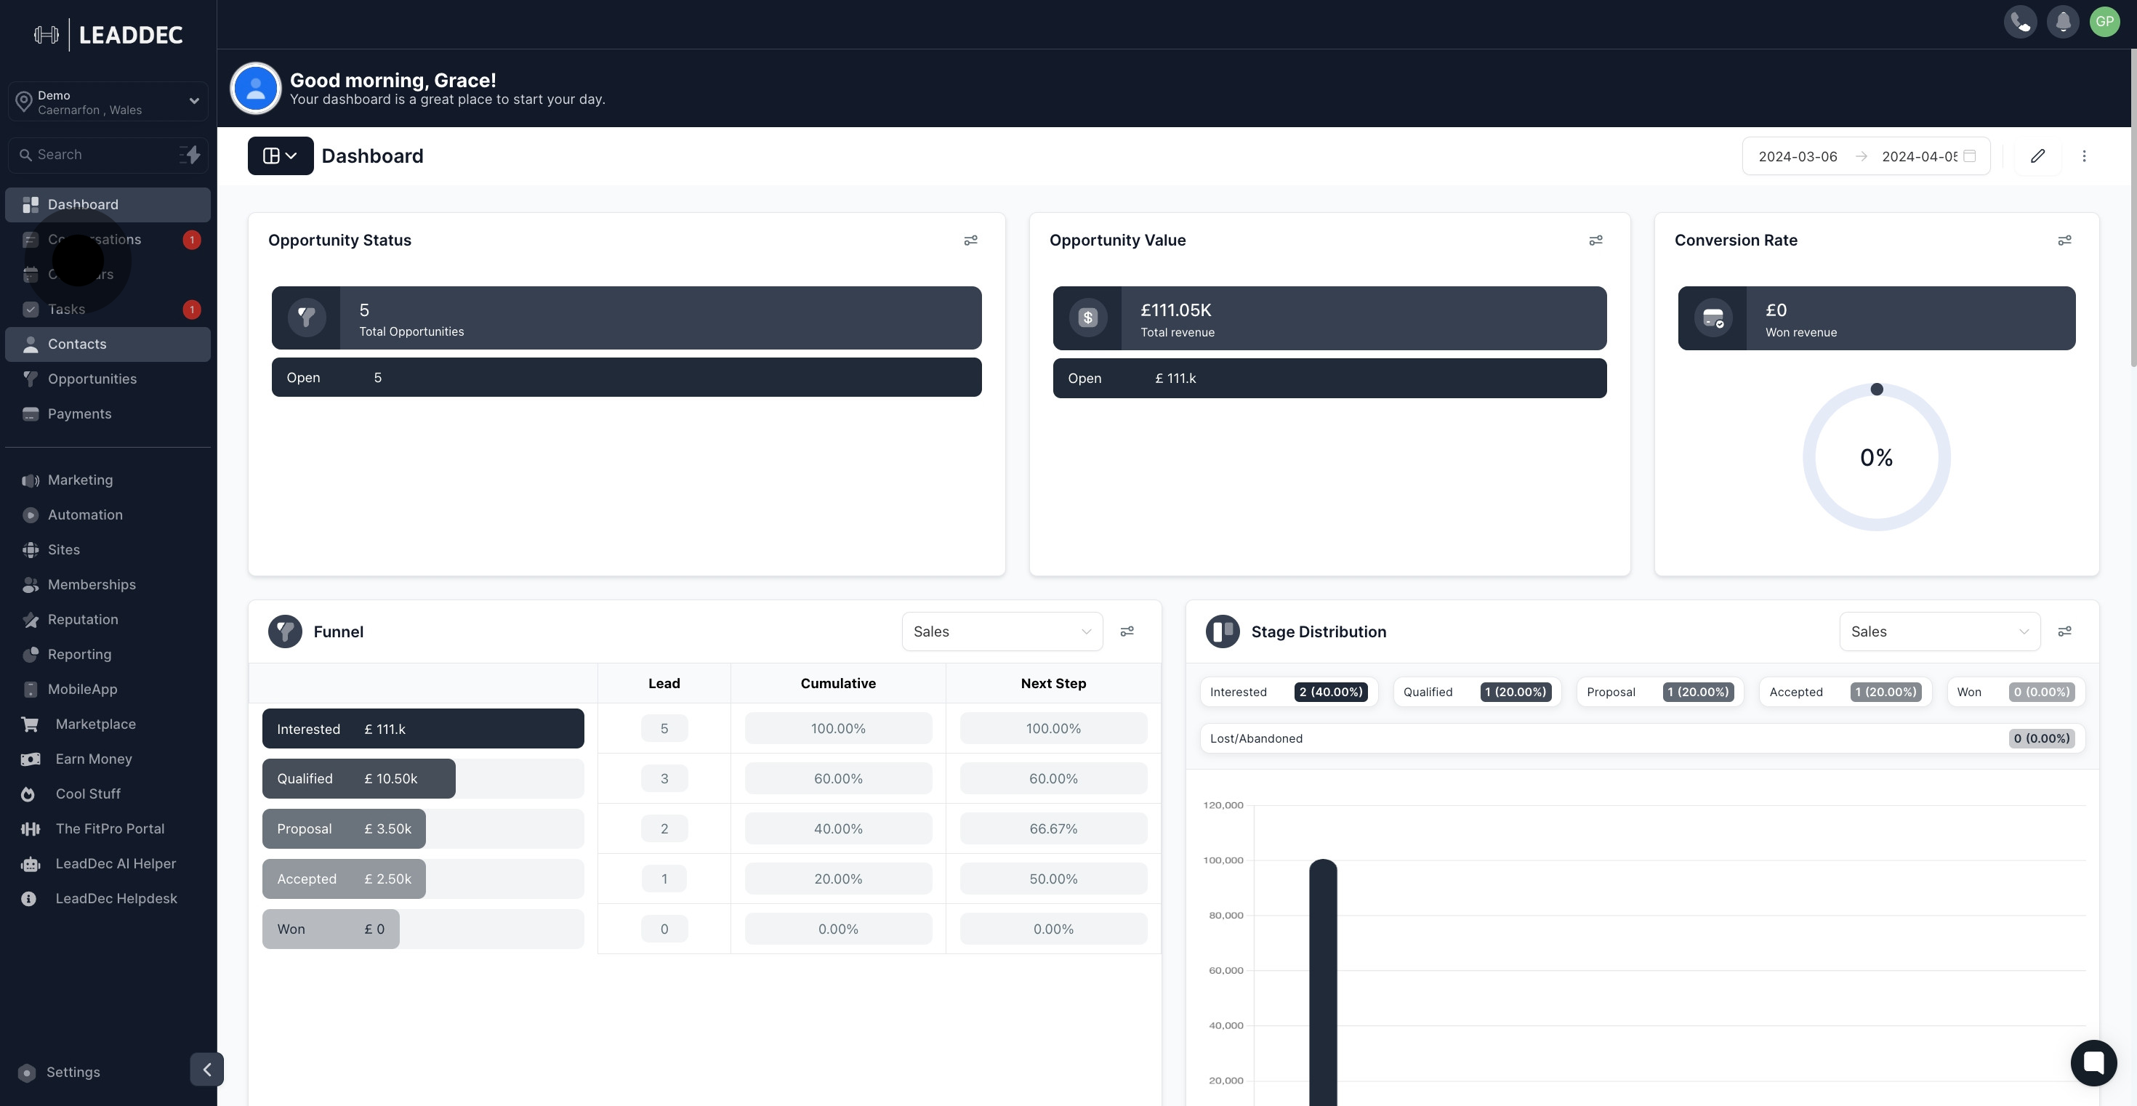Open the notifications bell

coord(2062,22)
